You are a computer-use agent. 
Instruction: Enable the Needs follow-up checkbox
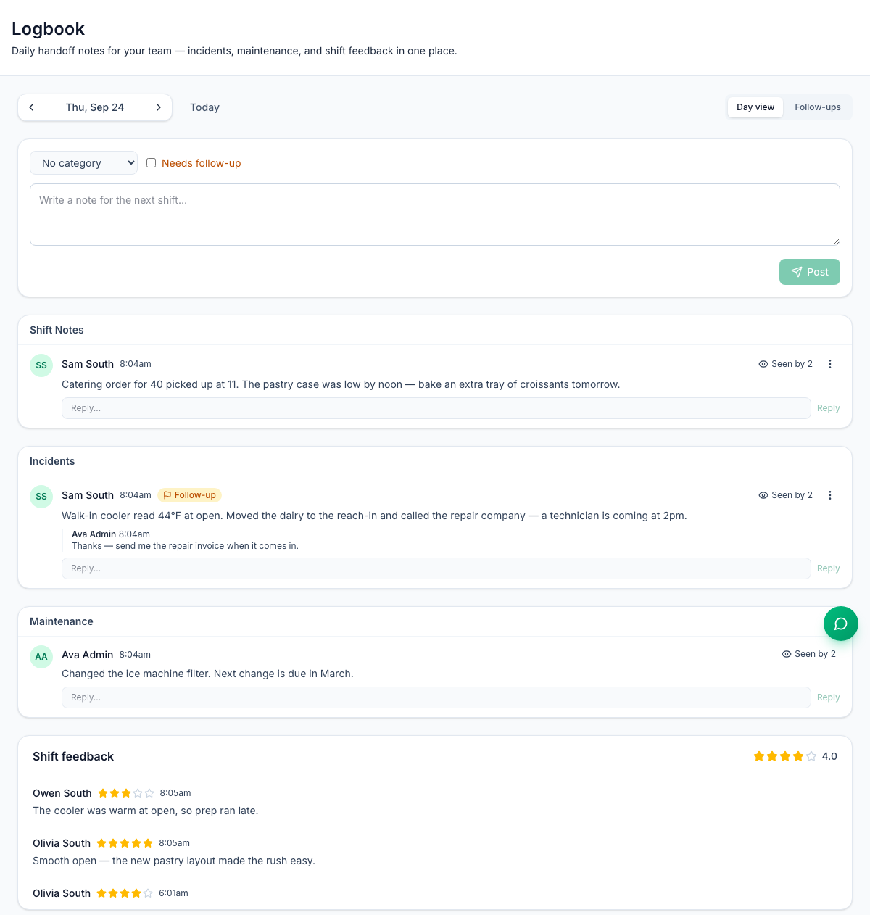coord(152,163)
